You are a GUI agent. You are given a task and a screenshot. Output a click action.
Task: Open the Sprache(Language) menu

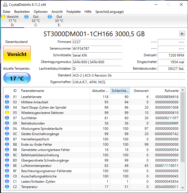(x=110, y=12)
